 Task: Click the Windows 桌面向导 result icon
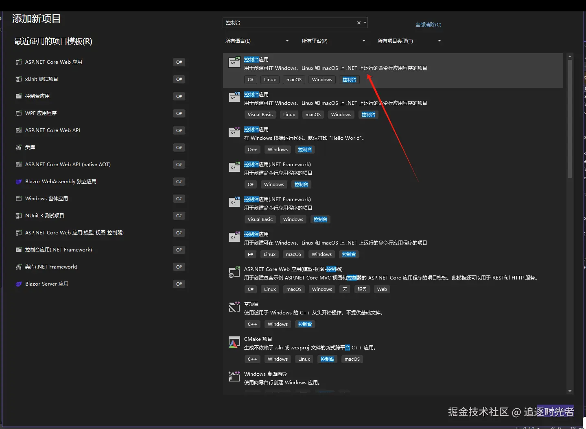coord(234,377)
